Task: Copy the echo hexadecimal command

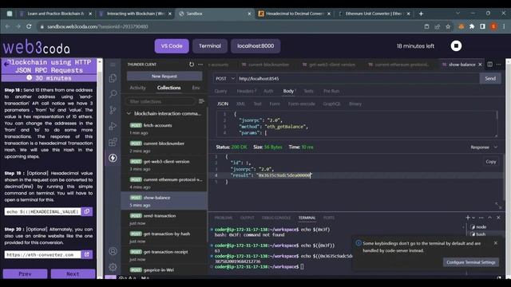Action: (x=87, y=211)
